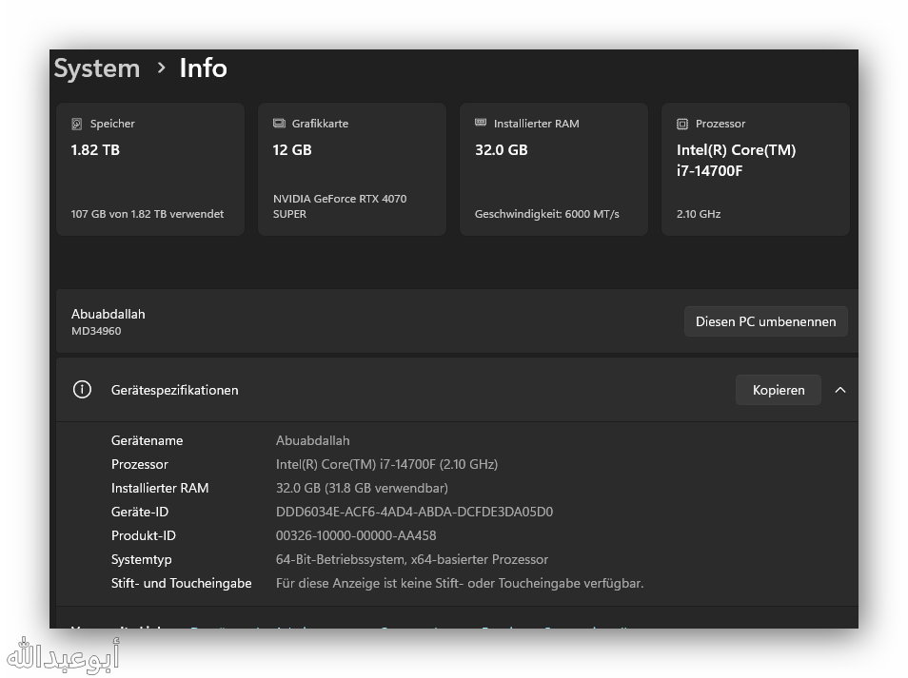This screenshot has width=908, height=678.
Task: Click the Produkt-ID label
Action: point(144,535)
